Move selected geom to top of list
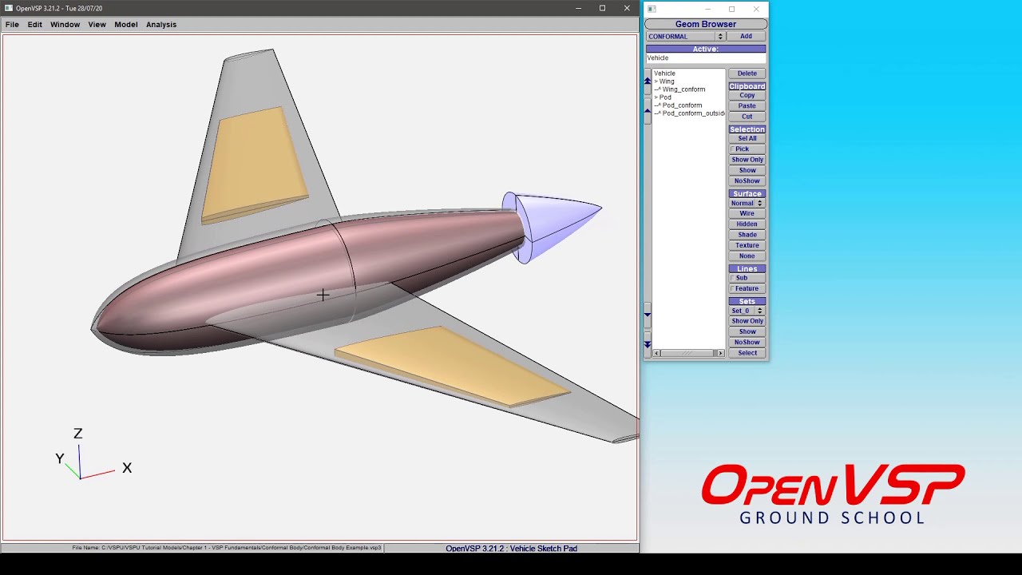 tap(648, 82)
